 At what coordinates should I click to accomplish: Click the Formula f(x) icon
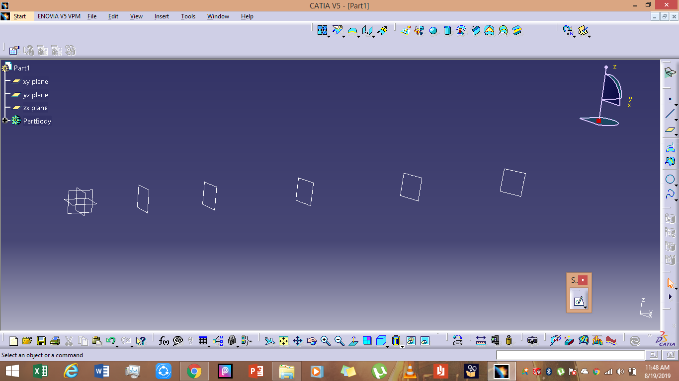pos(164,341)
